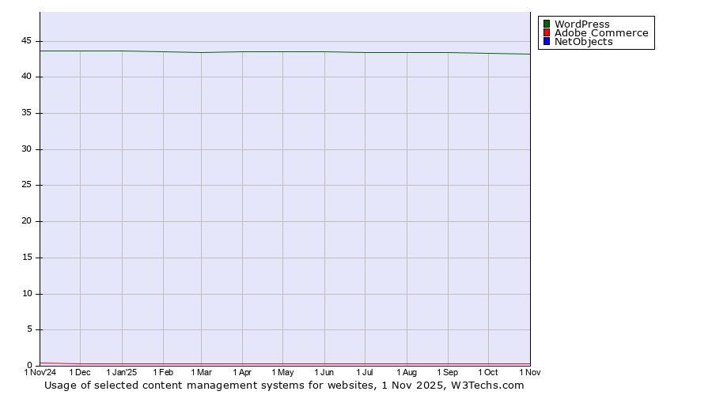The height and width of the screenshot is (395, 712).
Task: Click the 45 value on the y-axis
Action: pyautogui.click(x=27, y=41)
